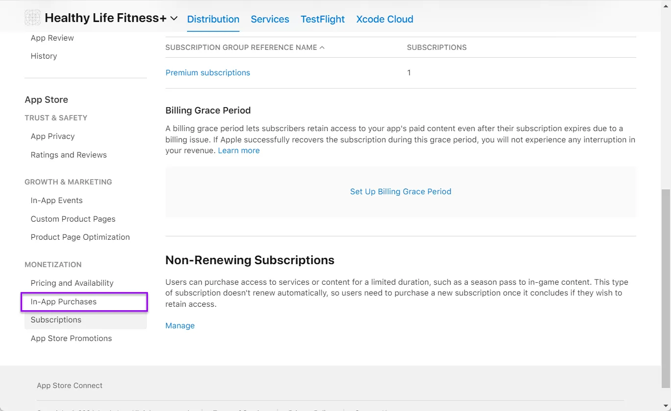This screenshot has height=411, width=671.
Task: Manage Non-Renewing Subscriptions
Action: 180,326
